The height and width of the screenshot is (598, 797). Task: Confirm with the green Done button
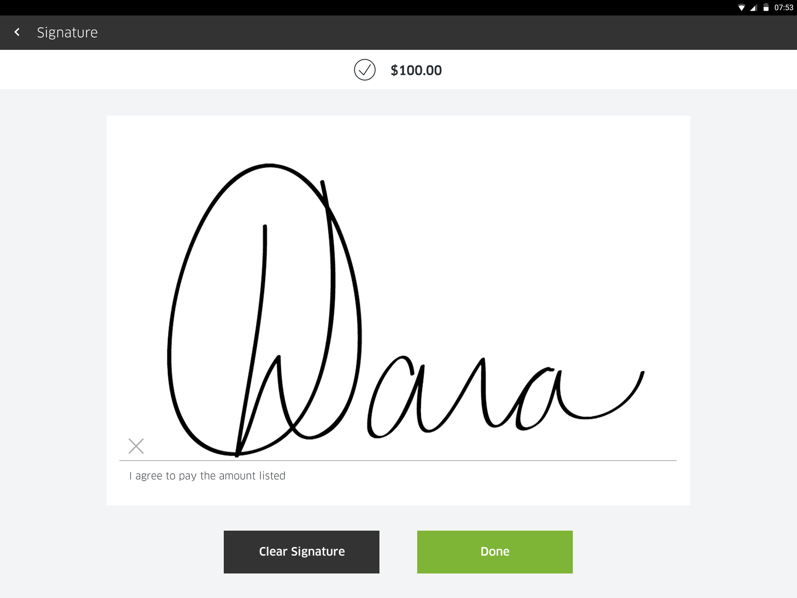click(x=495, y=552)
